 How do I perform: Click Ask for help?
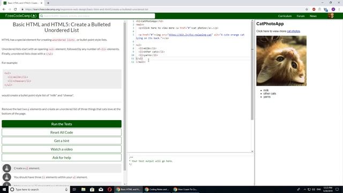point(62,158)
